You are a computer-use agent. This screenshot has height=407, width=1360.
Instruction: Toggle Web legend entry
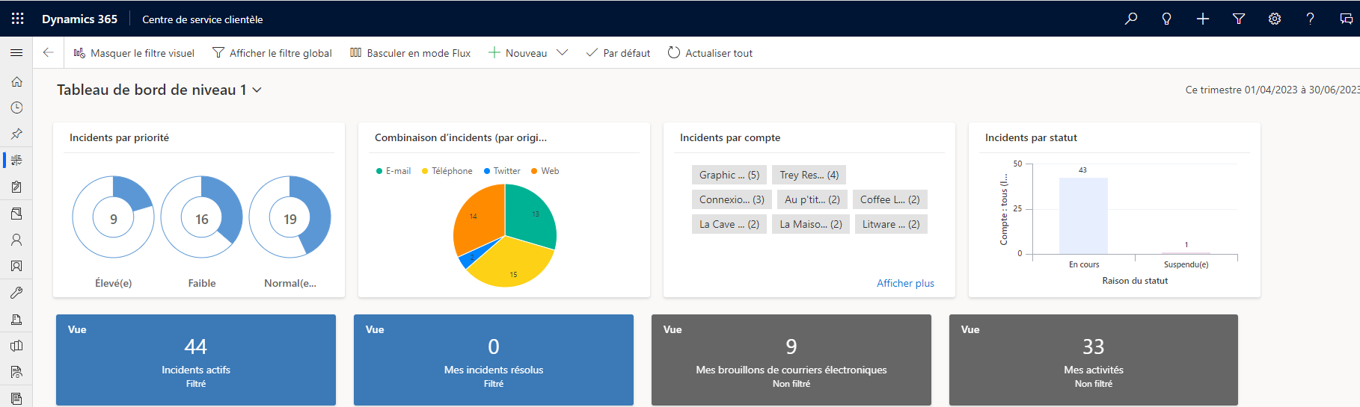click(x=545, y=171)
